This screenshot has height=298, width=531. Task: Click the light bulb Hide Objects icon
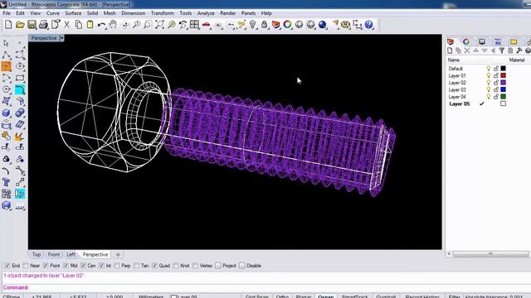coord(252,24)
